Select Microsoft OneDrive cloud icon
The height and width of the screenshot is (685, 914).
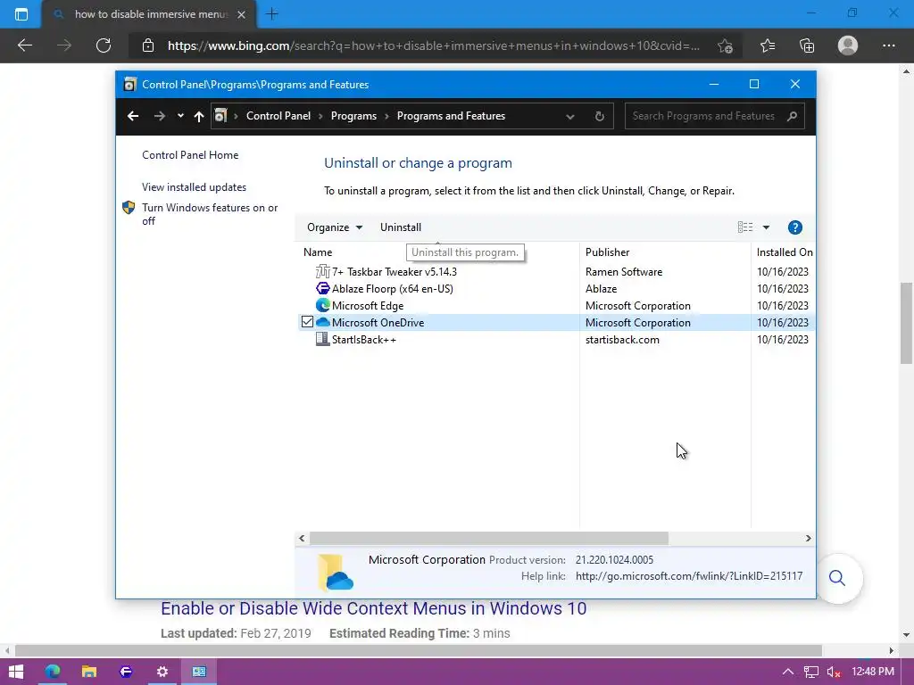pos(322,322)
